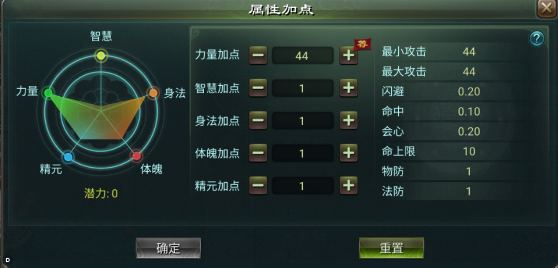Click the red 荐 recommendation flag

[362, 44]
